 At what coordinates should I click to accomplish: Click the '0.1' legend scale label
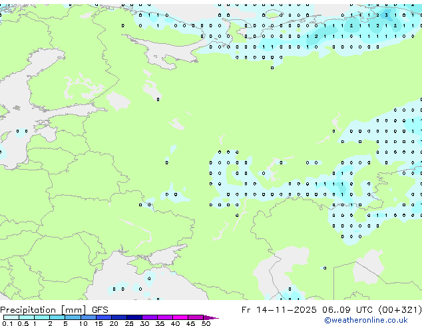(7, 323)
